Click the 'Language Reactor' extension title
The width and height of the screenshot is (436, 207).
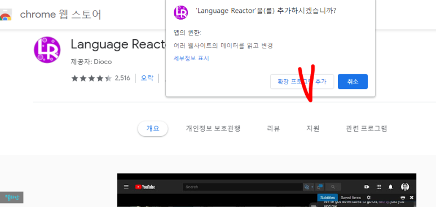118,44
